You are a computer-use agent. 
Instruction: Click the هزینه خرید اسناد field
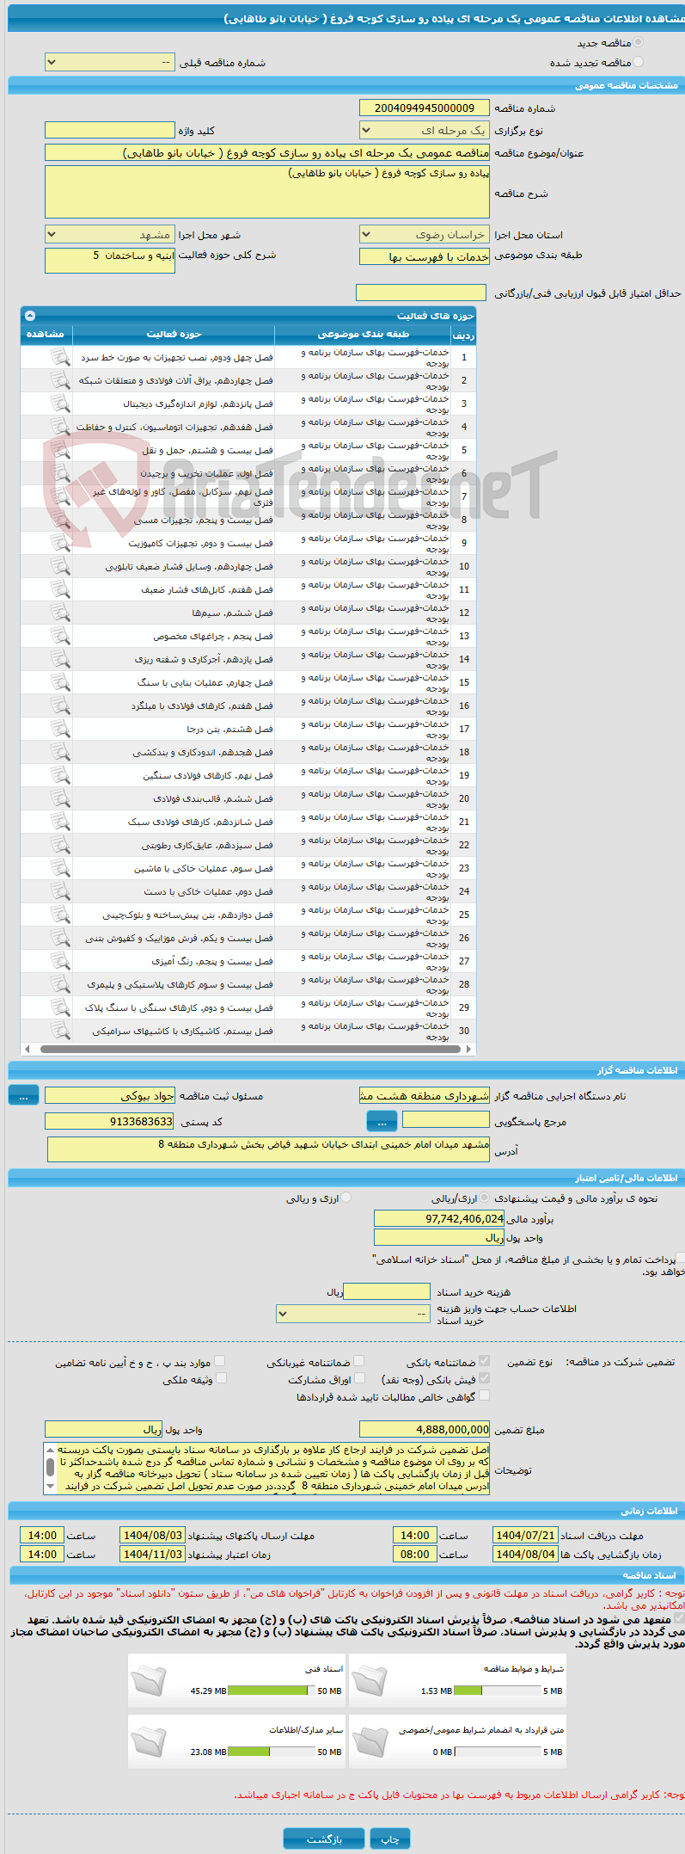coord(387,1291)
